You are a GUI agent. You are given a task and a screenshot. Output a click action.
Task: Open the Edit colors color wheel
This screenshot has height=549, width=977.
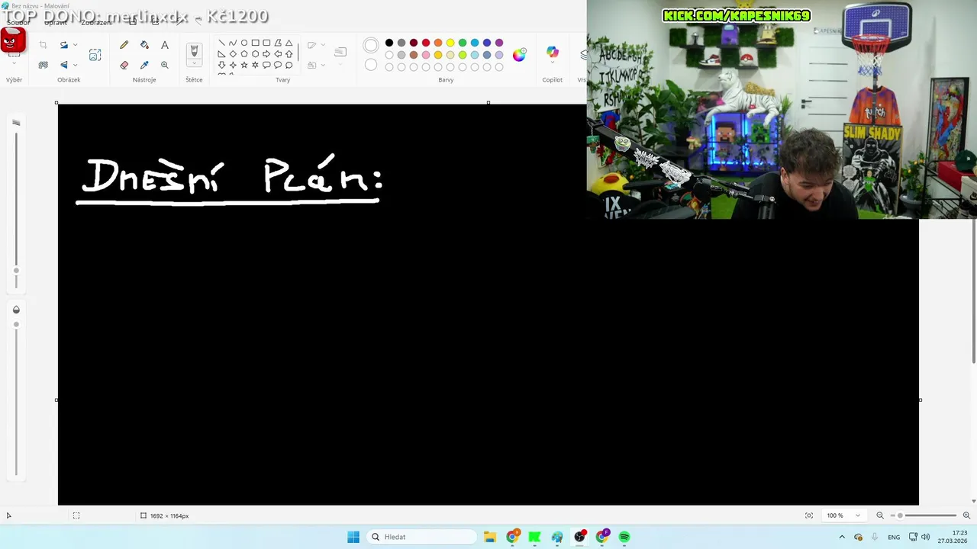tap(519, 54)
